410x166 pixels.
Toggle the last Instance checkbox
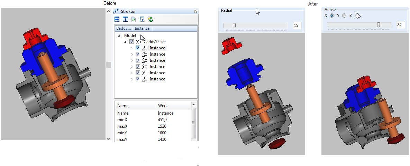[138, 79]
